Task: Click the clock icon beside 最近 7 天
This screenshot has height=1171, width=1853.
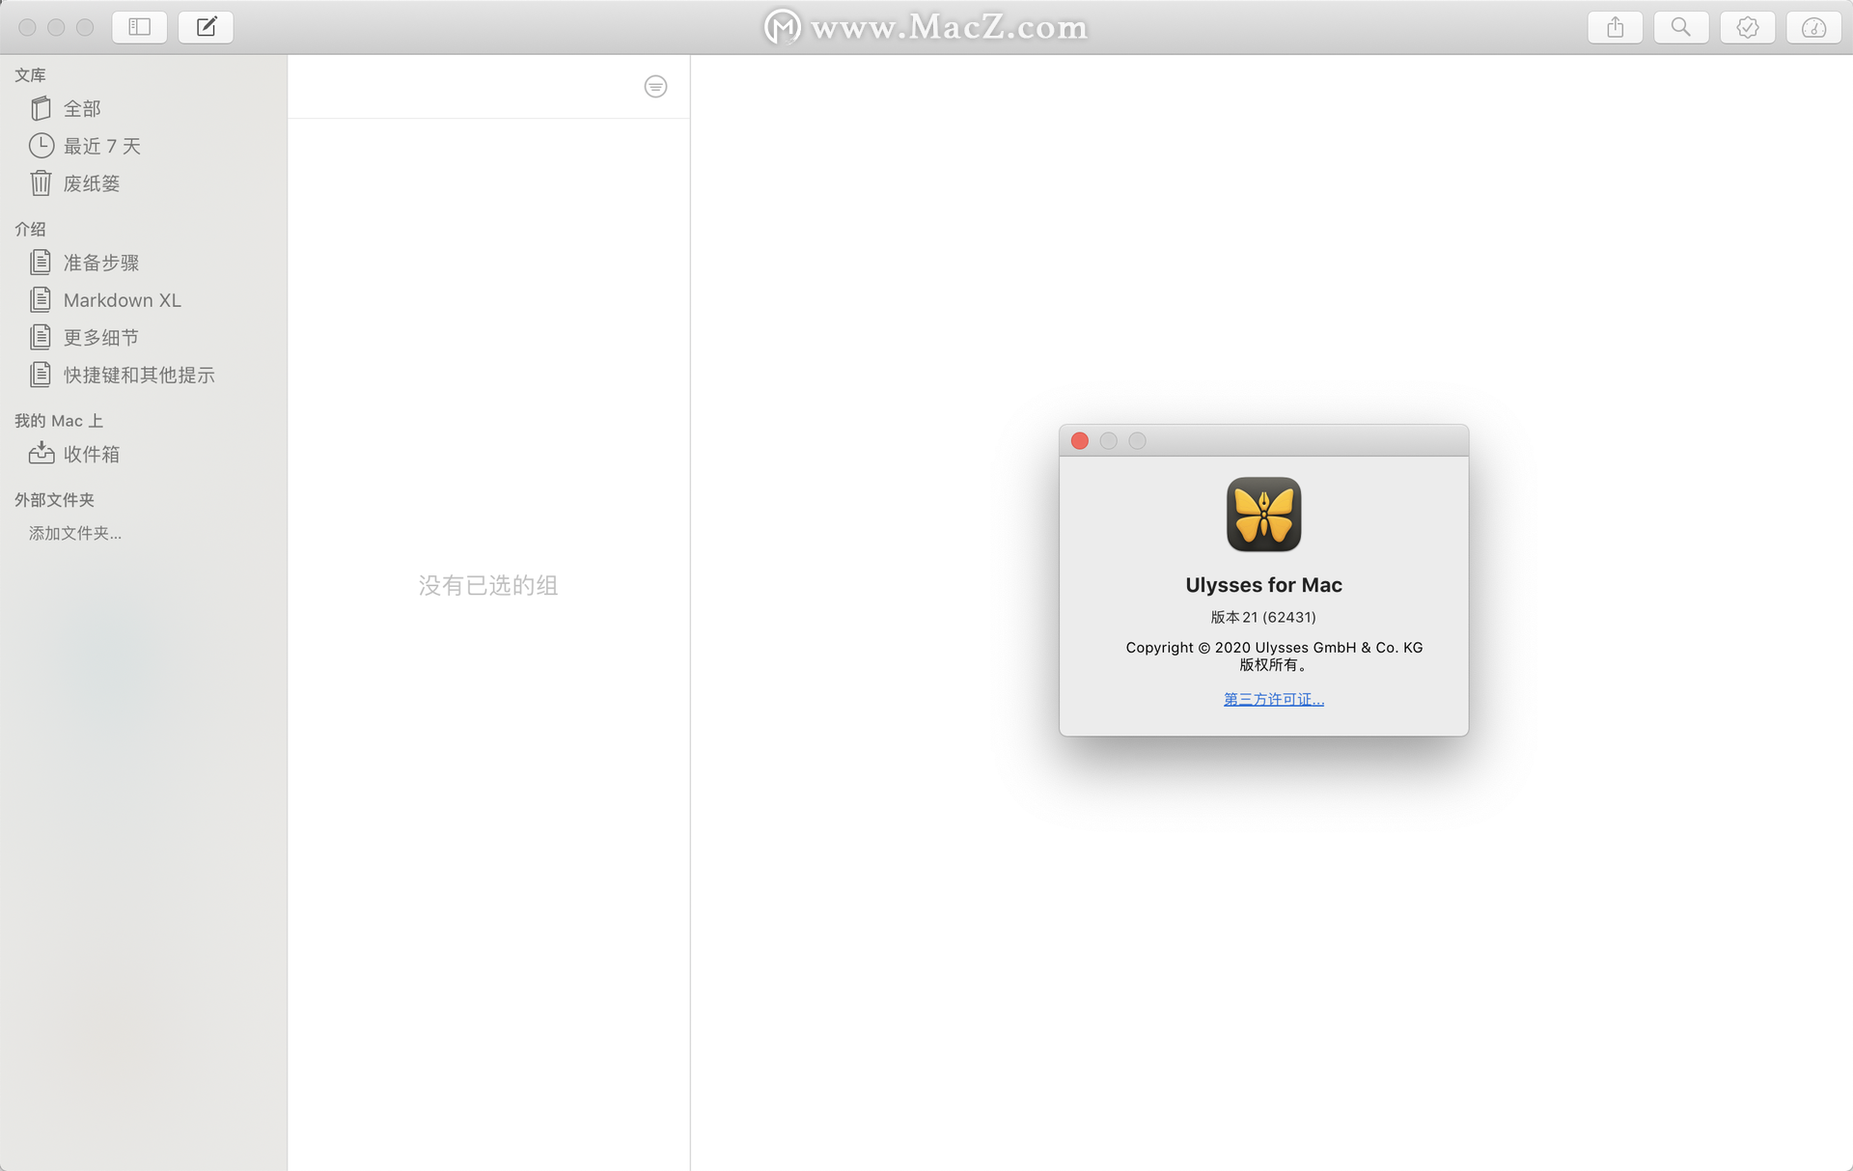Action: tap(41, 146)
